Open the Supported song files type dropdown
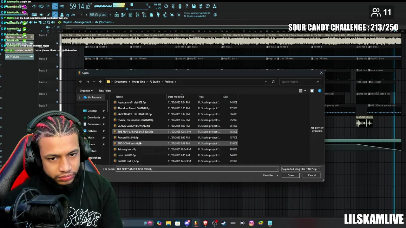Screen dimensions: 406x228 coord(301,169)
